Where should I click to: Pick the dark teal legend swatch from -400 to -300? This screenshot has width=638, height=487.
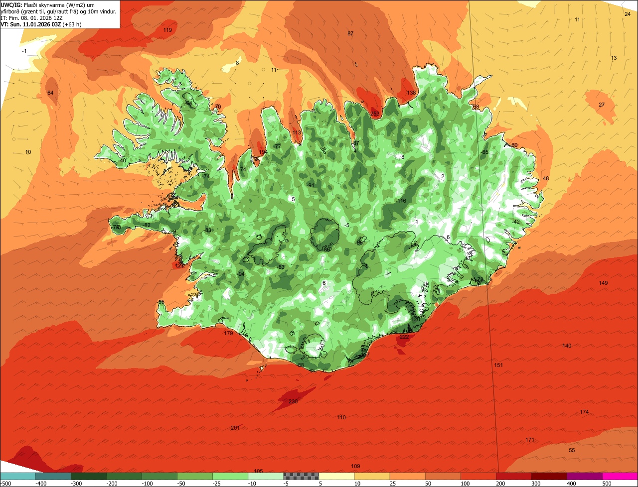[53, 476]
